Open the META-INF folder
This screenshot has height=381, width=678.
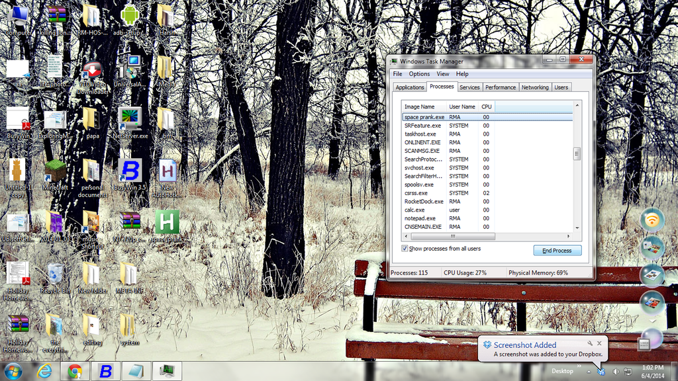(129, 278)
